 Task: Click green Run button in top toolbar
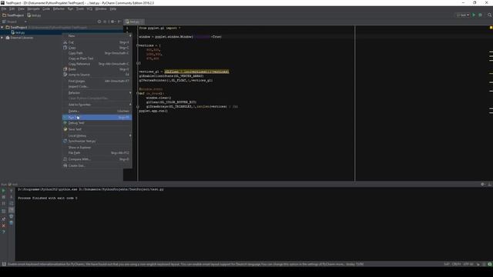click(474, 15)
